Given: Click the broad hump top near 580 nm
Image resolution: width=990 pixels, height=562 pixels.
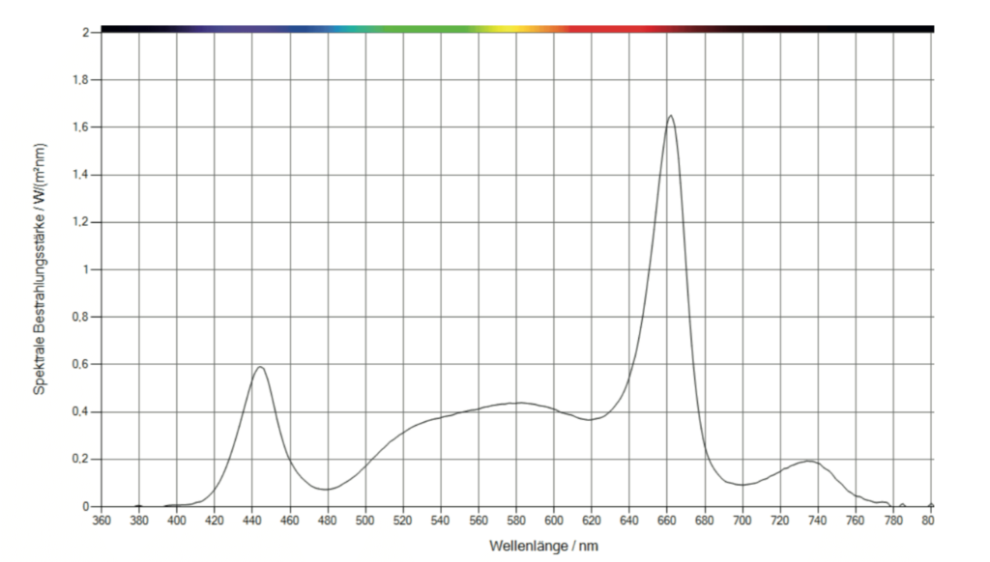Looking at the screenshot, I should pos(518,403).
